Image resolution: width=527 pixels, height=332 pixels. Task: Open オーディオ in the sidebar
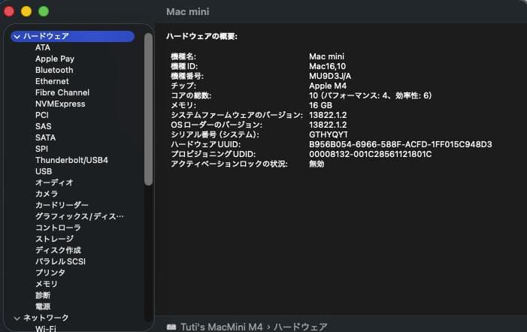coord(54,183)
